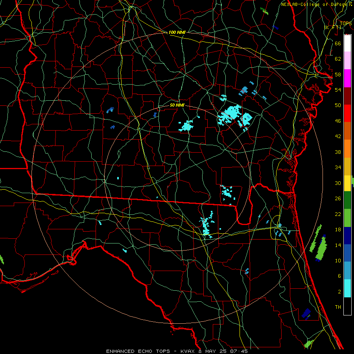Click the 50 scale value in the legend
The width and height of the screenshot is (354, 354).
[338, 105]
